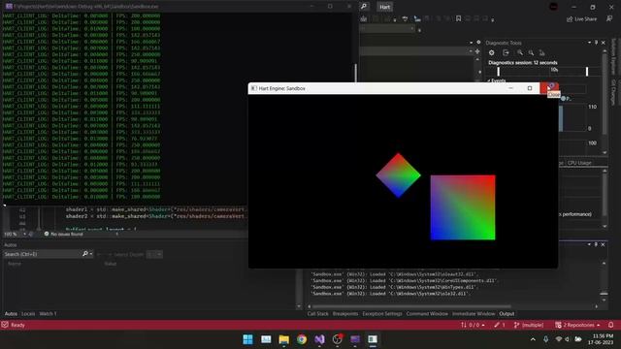Open the feedback icon beside Live Share

click(x=609, y=19)
